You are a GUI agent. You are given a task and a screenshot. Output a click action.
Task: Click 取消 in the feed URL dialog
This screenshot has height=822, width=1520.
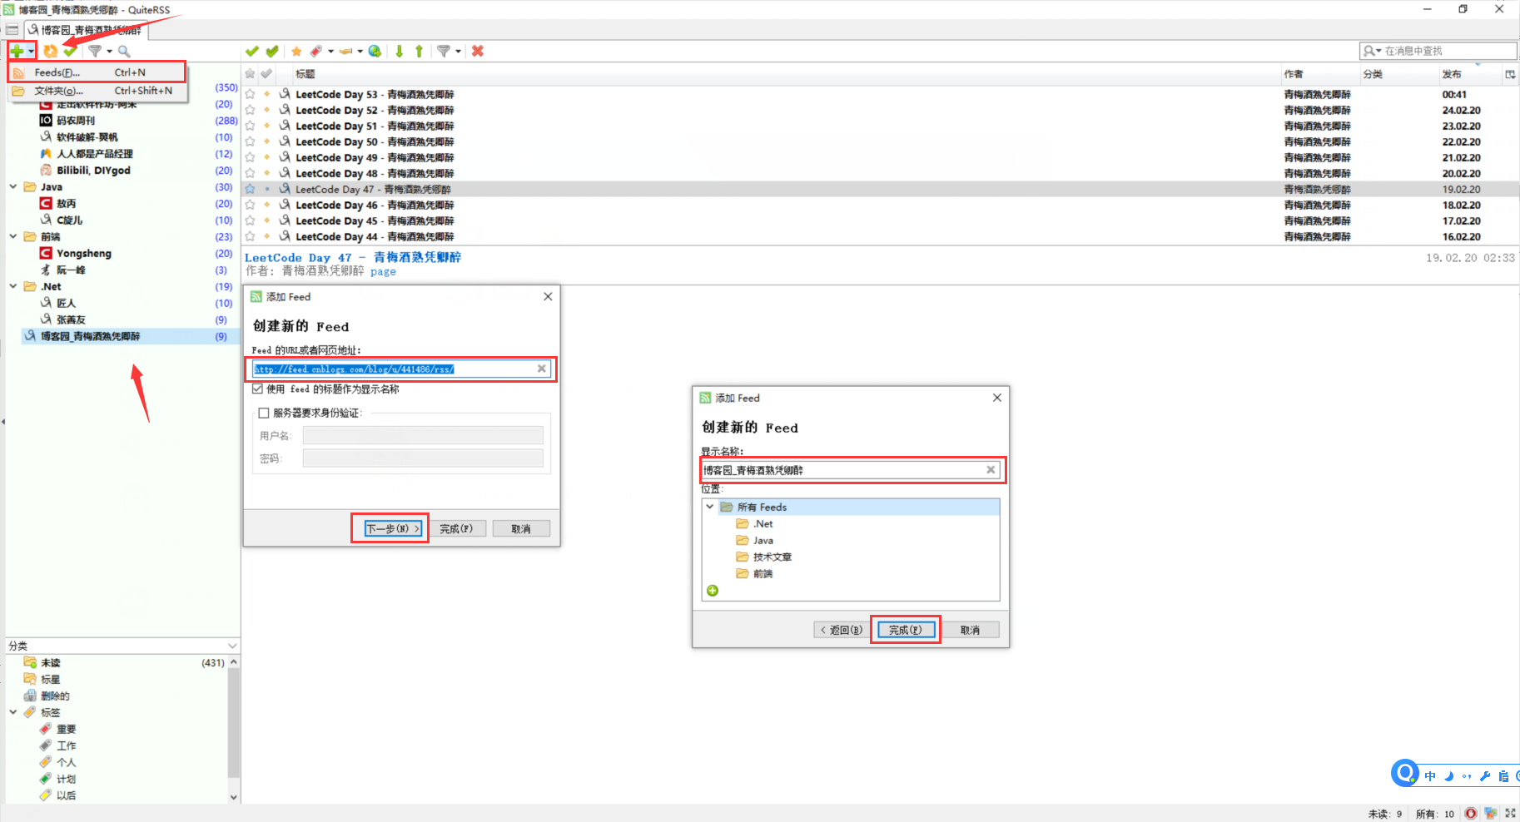click(521, 528)
